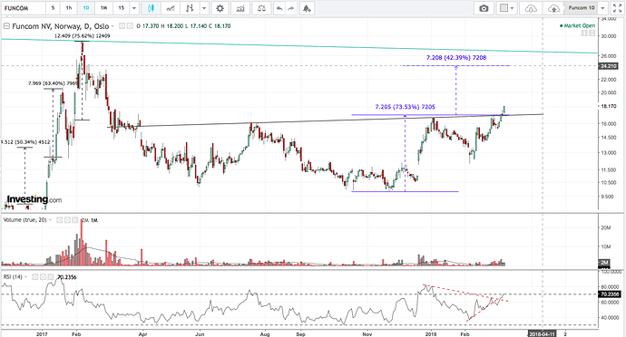
Task: Select the 15 minute interval
Action: [122, 8]
